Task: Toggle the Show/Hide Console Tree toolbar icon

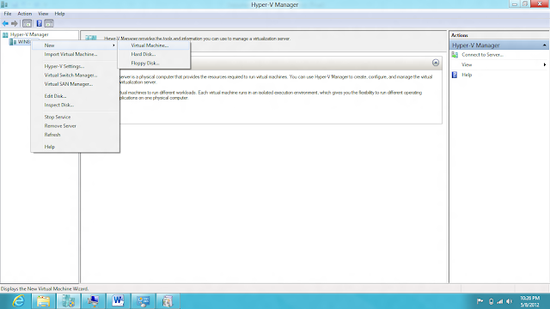Action: click(x=27, y=23)
